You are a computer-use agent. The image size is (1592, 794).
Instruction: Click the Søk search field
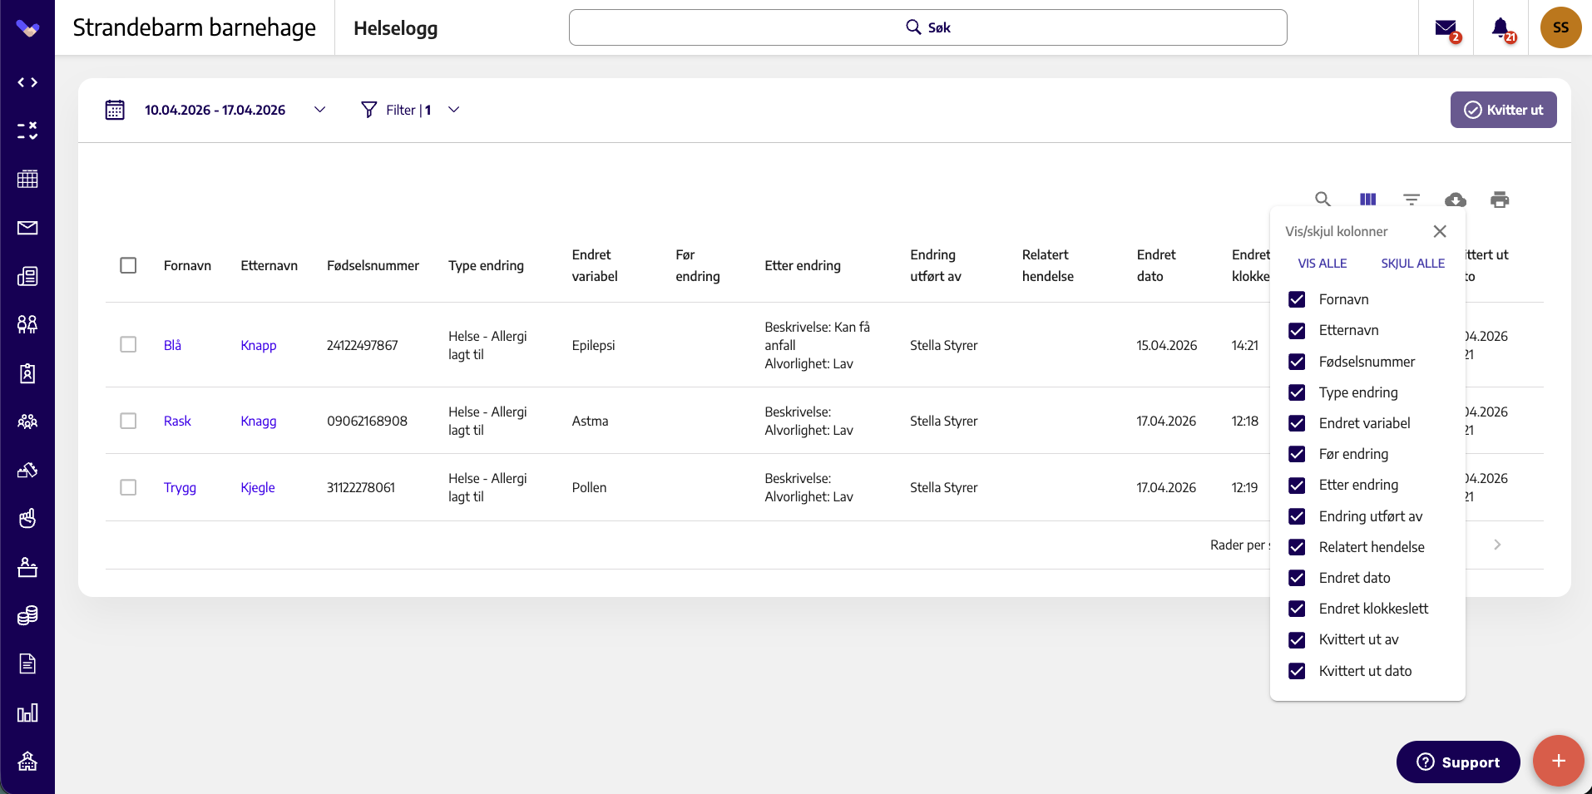(x=928, y=27)
